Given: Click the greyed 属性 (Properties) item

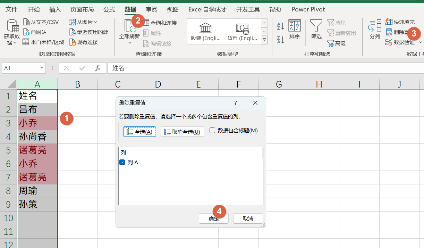Looking at the screenshot, I should pos(152,33).
